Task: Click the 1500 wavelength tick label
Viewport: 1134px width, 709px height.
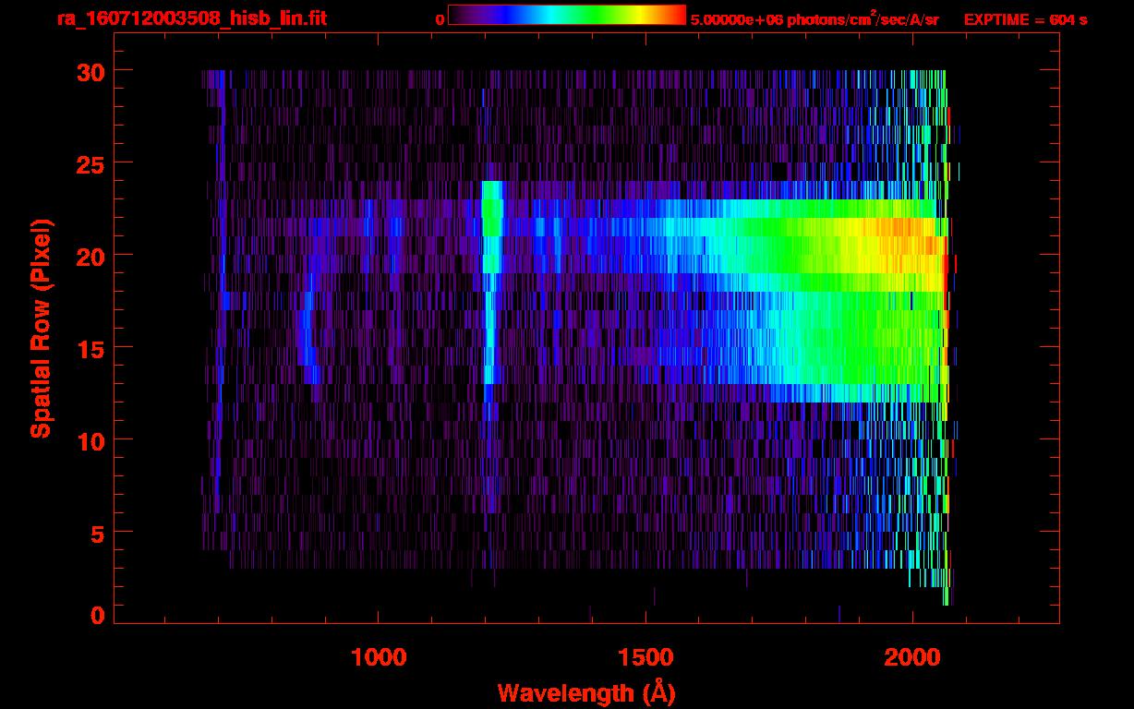Action: [645, 656]
